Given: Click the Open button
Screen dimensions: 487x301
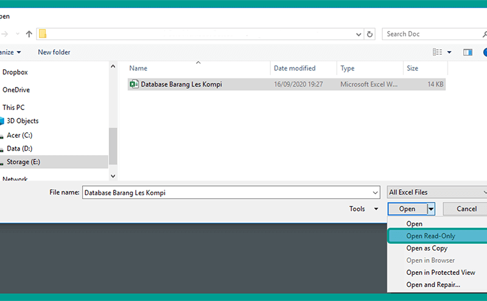Looking at the screenshot, I should [x=407, y=209].
